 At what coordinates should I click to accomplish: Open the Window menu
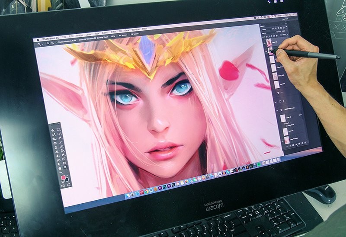[x=135, y=29]
